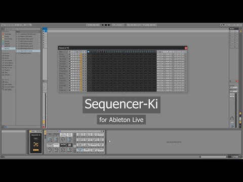Click the knob under Low Cut macro
243x182 pixels.
point(63,149)
